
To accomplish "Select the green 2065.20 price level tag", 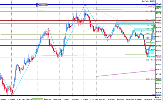I will 158,7.
